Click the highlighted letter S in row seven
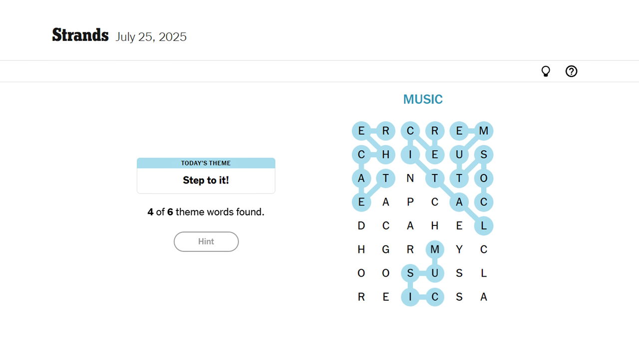 (410, 273)
